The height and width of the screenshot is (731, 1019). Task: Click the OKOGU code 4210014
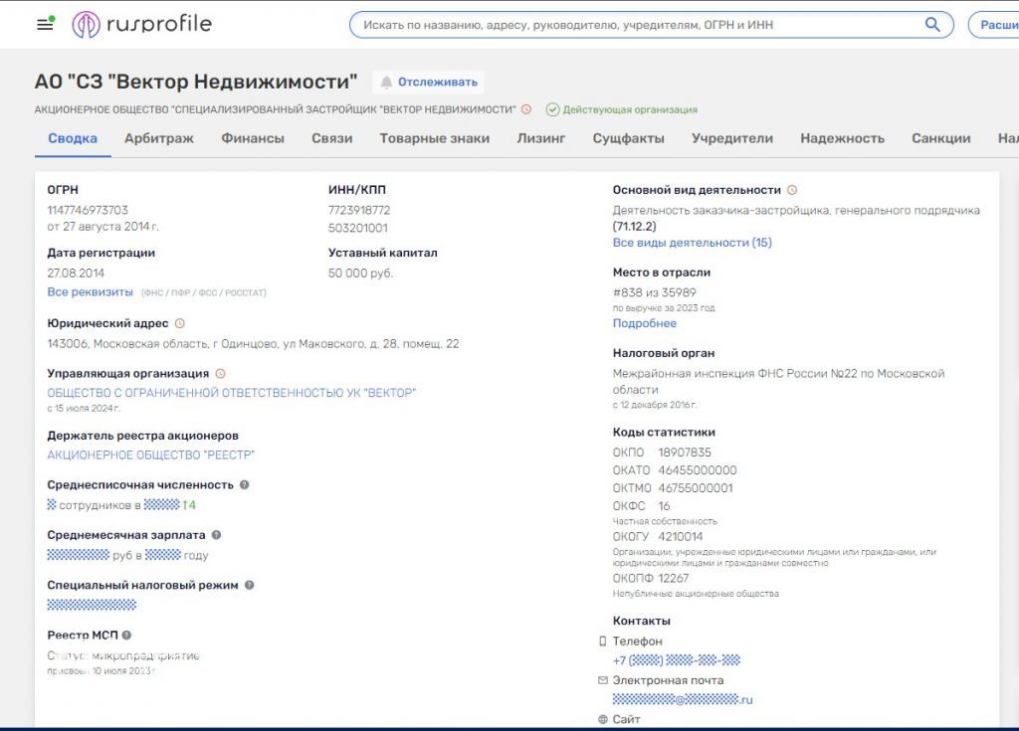coord(681,537)
